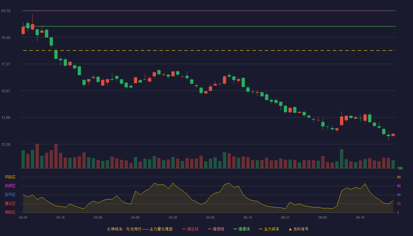The width and height of the screenshot is (413, 236).
Task: Click the green dash marker of 强撑线
Action: point(235,229)
